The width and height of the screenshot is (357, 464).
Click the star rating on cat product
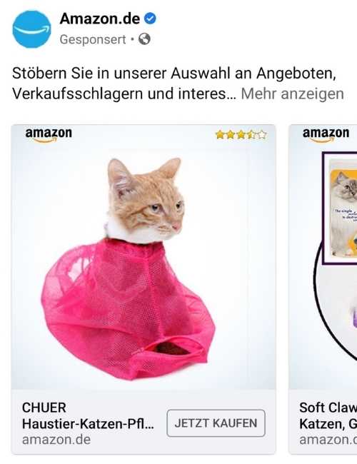(241, 135)
